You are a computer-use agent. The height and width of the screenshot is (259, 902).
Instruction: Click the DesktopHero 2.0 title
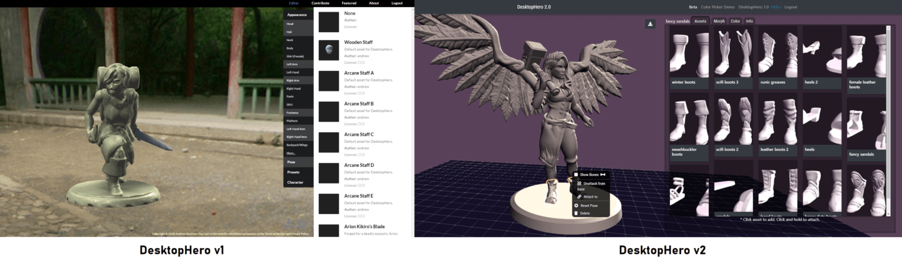tap(533, 6)
